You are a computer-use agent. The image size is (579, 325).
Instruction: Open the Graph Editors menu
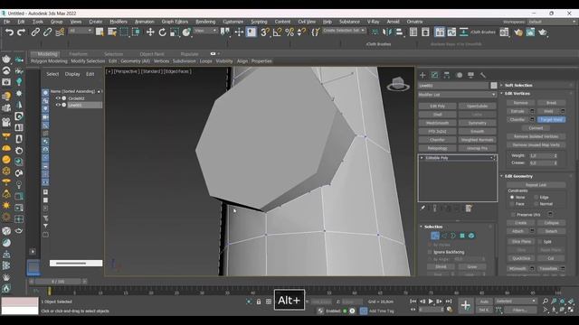175,22
